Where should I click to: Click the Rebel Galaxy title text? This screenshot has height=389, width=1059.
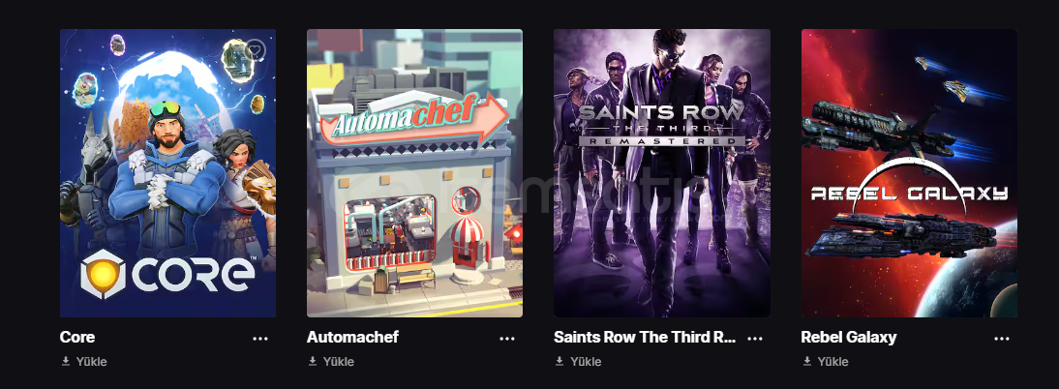coord(849,337)
